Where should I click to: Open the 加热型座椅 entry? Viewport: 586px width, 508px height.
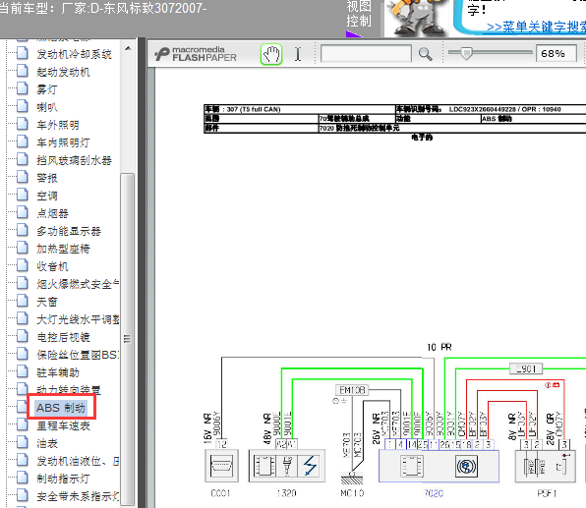(63, 249)
